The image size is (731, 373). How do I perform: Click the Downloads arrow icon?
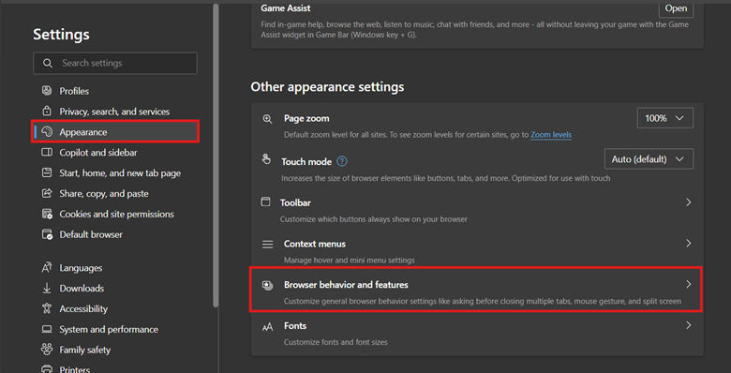pos(47,288)
